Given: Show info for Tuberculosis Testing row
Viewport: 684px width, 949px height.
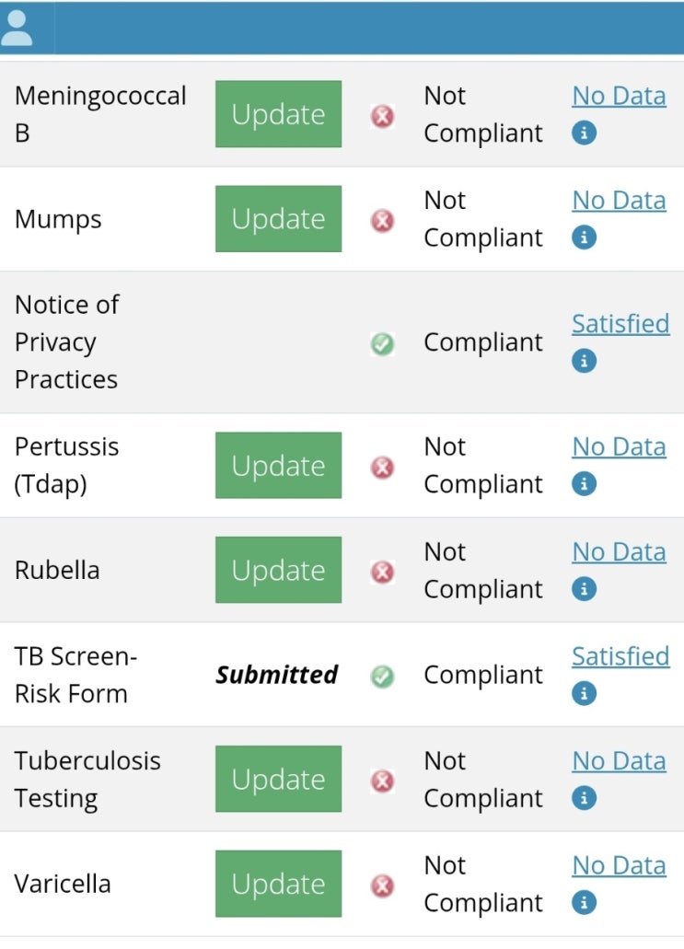Looking at the screenshot, I should 584,798.
